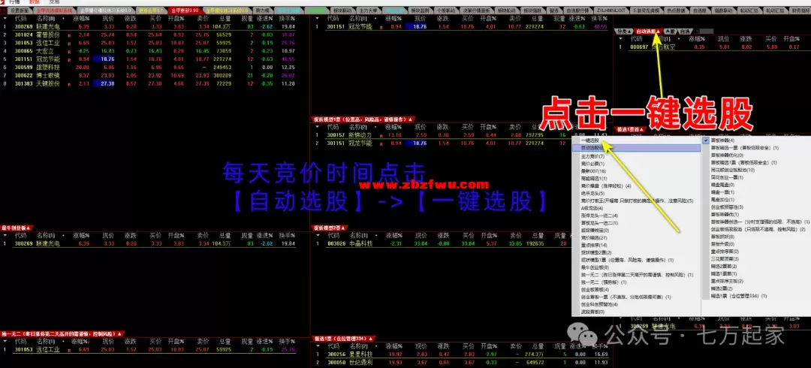Image resolution: width=811 pixels, height=368 pixels.
Task: Select 三花聚顶首(3) submenu item
Action: click(x=725, y=259)
